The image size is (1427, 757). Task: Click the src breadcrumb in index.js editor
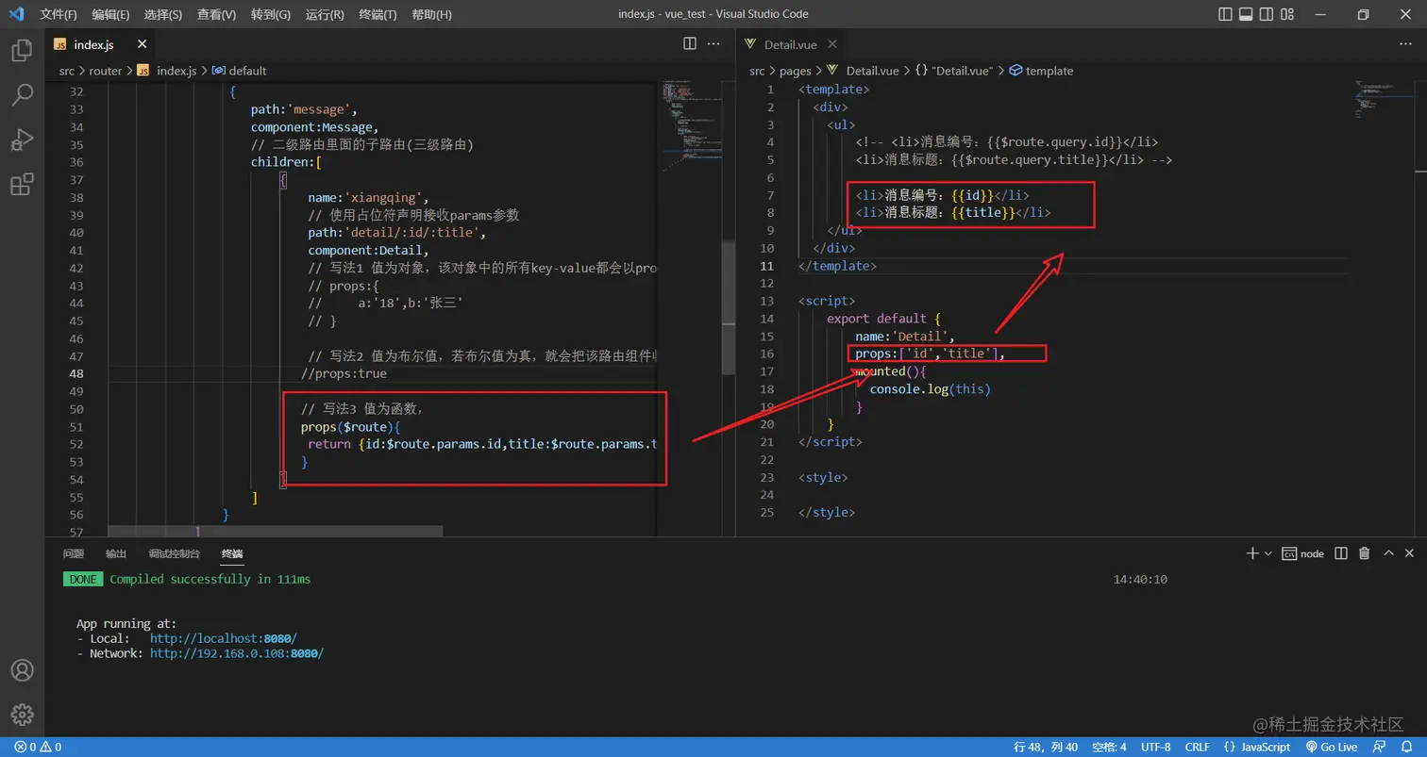pos(67,71)
